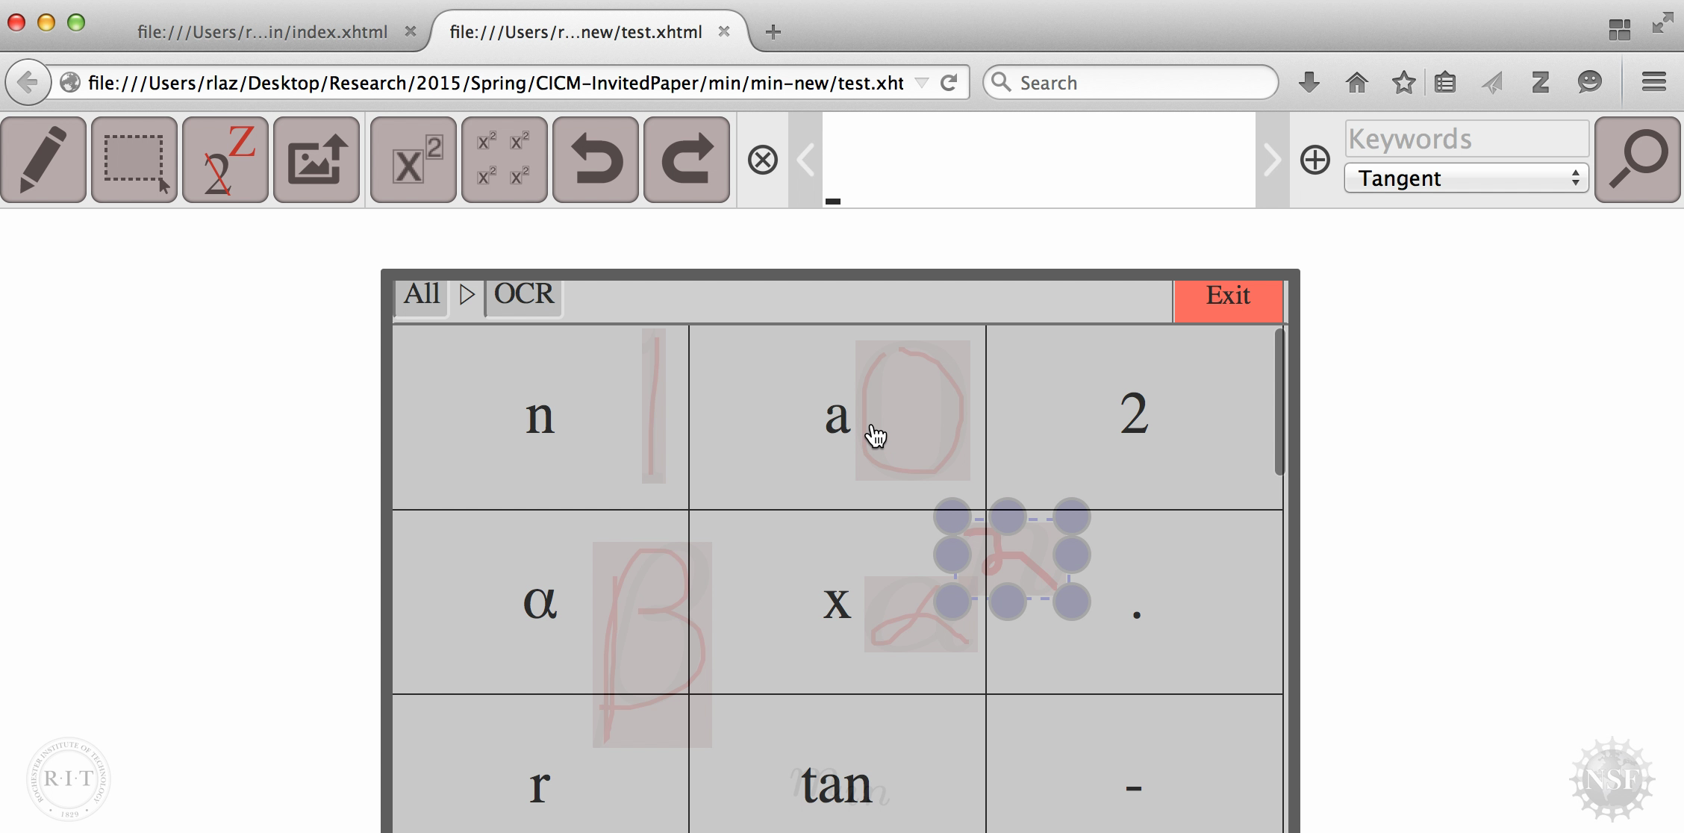Click the magnifying glass search button
This screenshot has width=1684, height=833.
point(1637,160)
